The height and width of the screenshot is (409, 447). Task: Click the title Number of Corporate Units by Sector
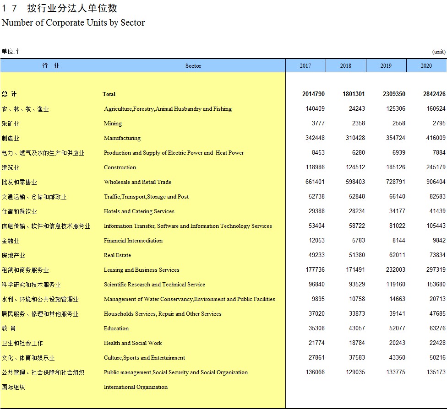[x=73, y=23]
